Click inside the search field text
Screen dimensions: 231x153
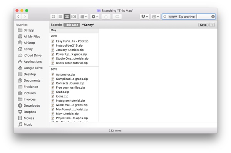point(186,17)
